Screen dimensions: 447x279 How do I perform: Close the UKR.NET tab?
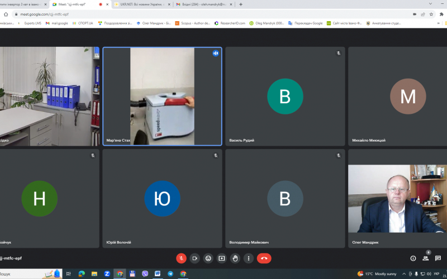pos(169,4)
